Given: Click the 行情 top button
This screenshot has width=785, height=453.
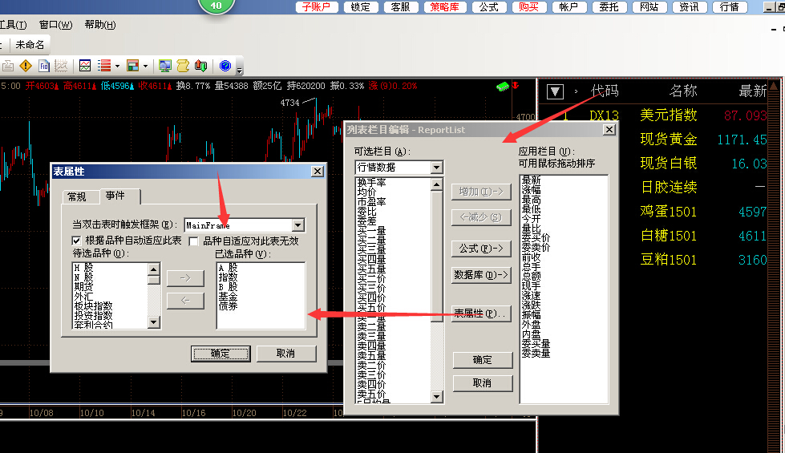Looking at the screenshot, I should (729, 7).
